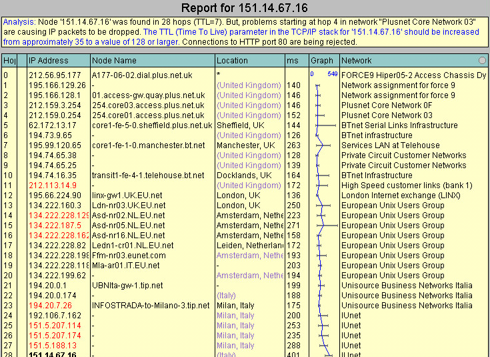This screenshot has width=490, height=357.
Task: Click the blue Analysis label
Action: (x=19, y=22)
